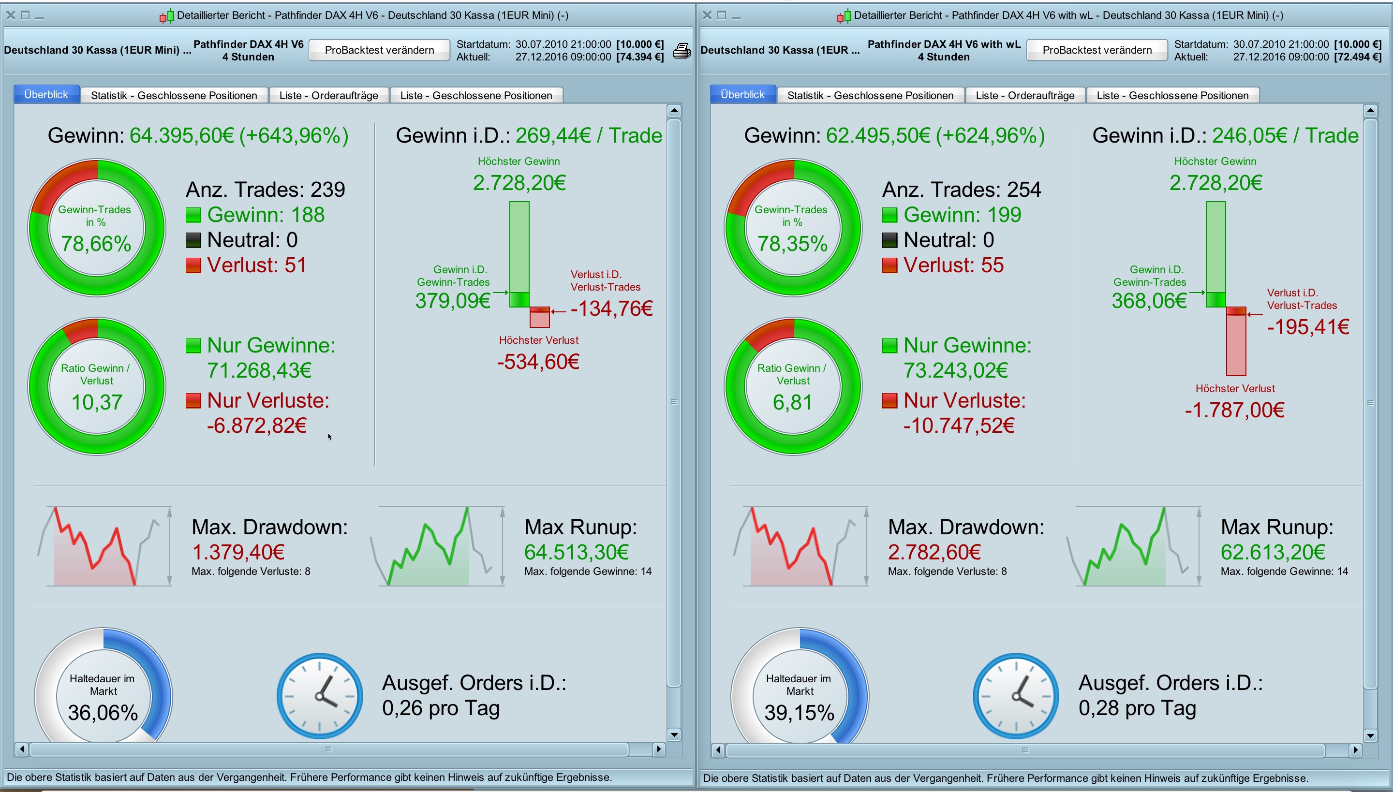
Task: Click left arrow of right horizontal scrollbar
Action: 718,750
